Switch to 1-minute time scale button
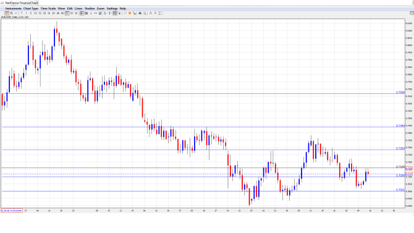The width and height of the screenshot is (414, 233). [x=26, y=13]
